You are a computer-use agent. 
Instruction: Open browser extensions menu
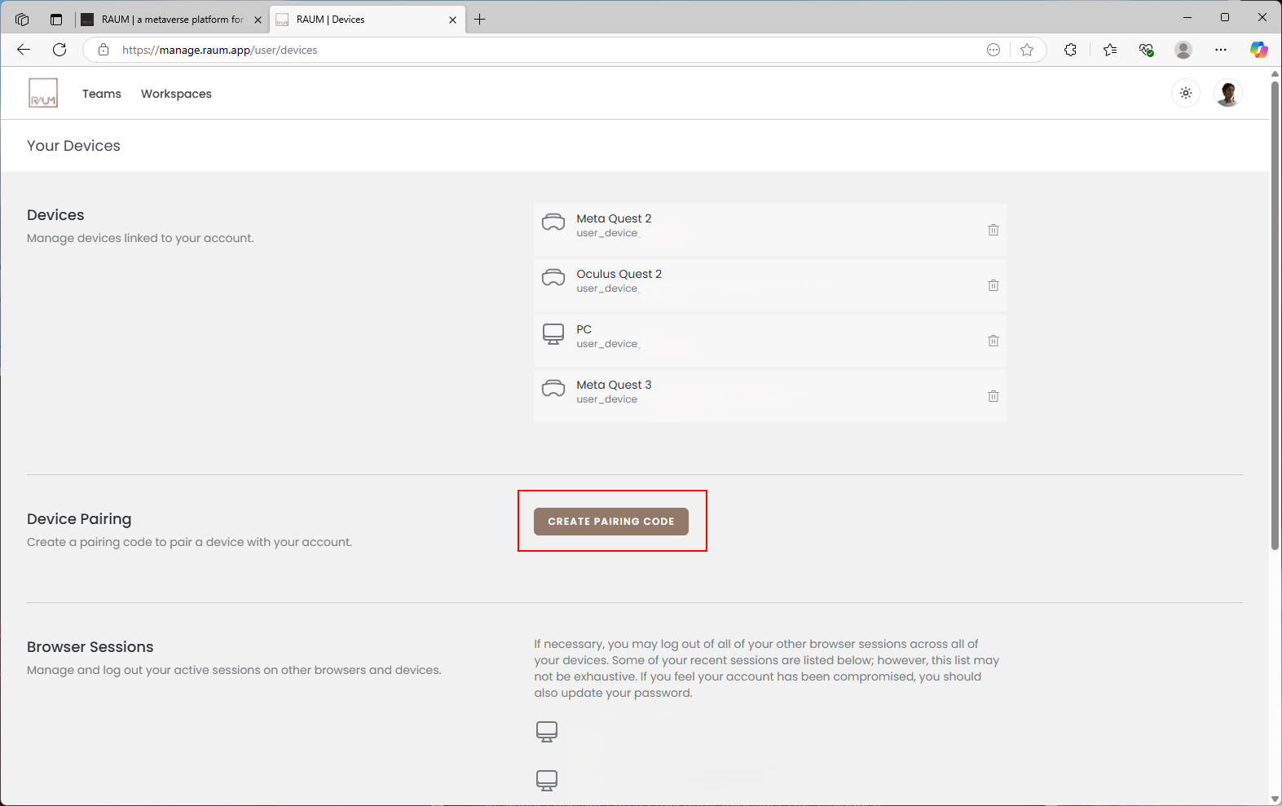point(1070,50)
